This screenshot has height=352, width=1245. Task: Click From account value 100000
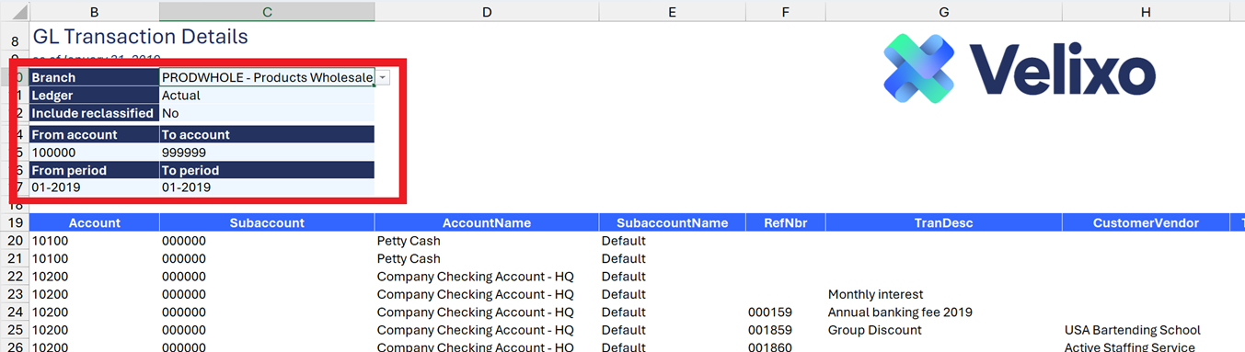pos(94,153)
